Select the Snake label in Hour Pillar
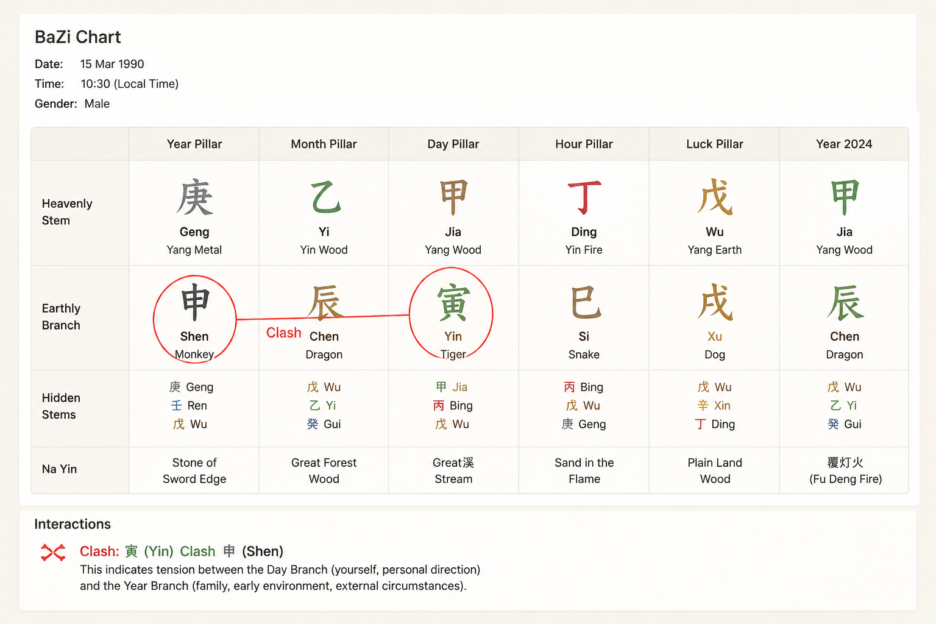Viewport: 936px width, 624px height. point(584,354)
